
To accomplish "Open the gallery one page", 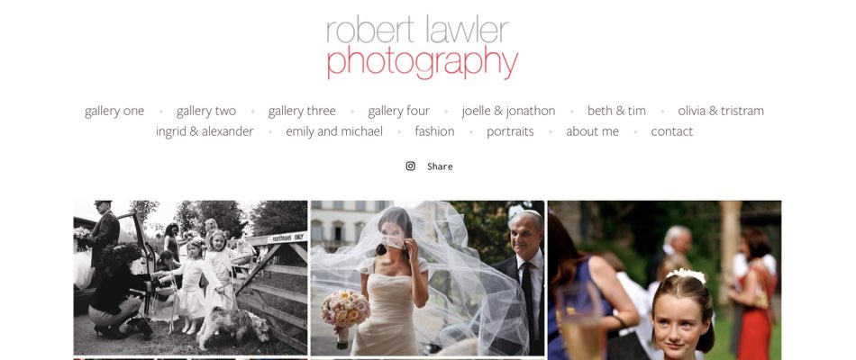I will 114,111.
